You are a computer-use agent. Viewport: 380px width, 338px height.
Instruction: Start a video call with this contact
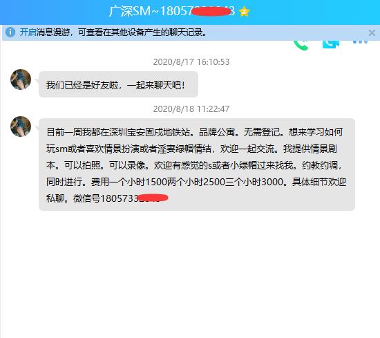tap(331, 44)
